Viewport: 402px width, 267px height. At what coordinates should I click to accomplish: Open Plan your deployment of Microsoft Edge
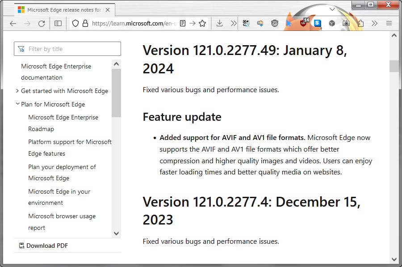pyautogui.click(x=62, y=173)
